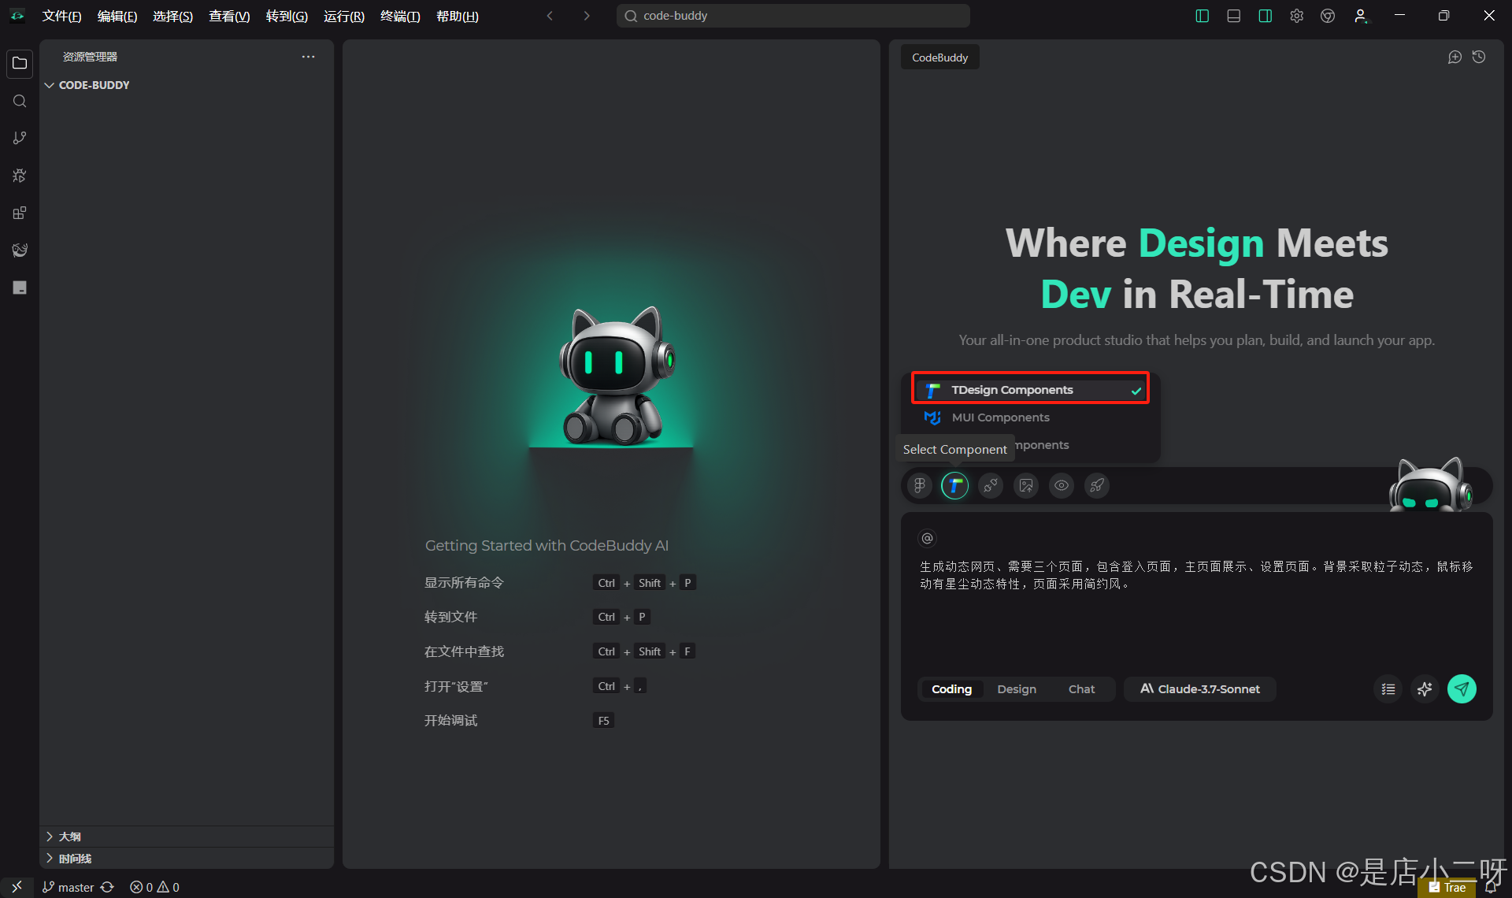Viewport: 1512px width, 898px height.
Task: Open the settings gear icon in the title bar
Action: [x=1297, y=16]
